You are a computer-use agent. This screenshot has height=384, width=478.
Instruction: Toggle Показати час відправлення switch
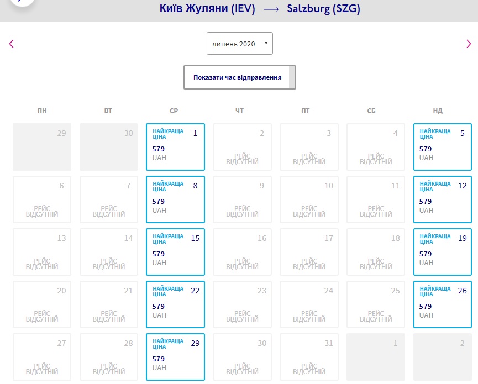[x=240, y=77]
